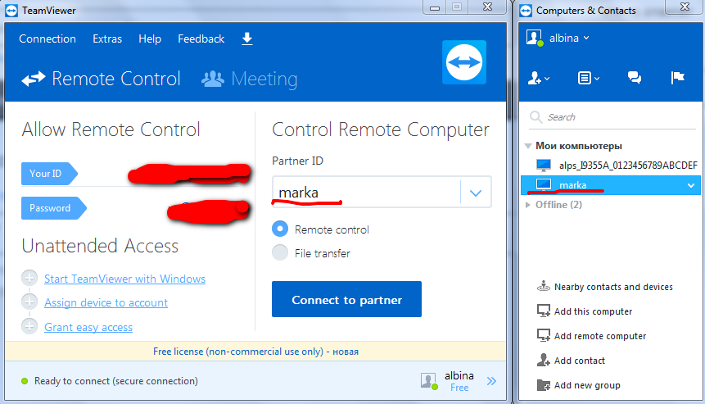Open the list view options icon
705x404 pixels.
click(x=588, y=79)
